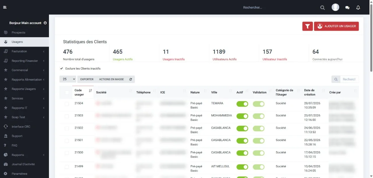Toggle the hamburger sidebar menu icon
Image resolution: width=373 pixels, height=178 pixels.
(5, 7)
